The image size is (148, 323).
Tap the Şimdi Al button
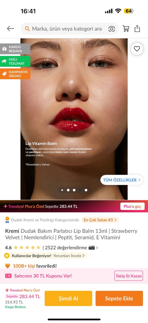coord(68,298)
